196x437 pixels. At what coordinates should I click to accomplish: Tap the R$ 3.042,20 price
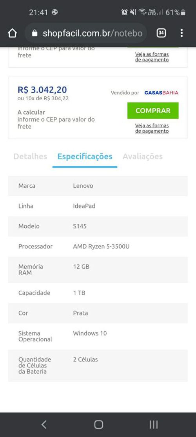pos(42,90)
